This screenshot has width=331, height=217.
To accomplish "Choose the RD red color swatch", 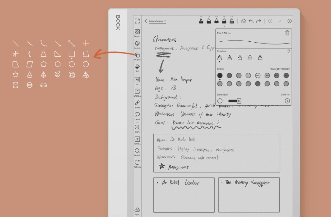I will pyautogui.click(x=267, y=76).
